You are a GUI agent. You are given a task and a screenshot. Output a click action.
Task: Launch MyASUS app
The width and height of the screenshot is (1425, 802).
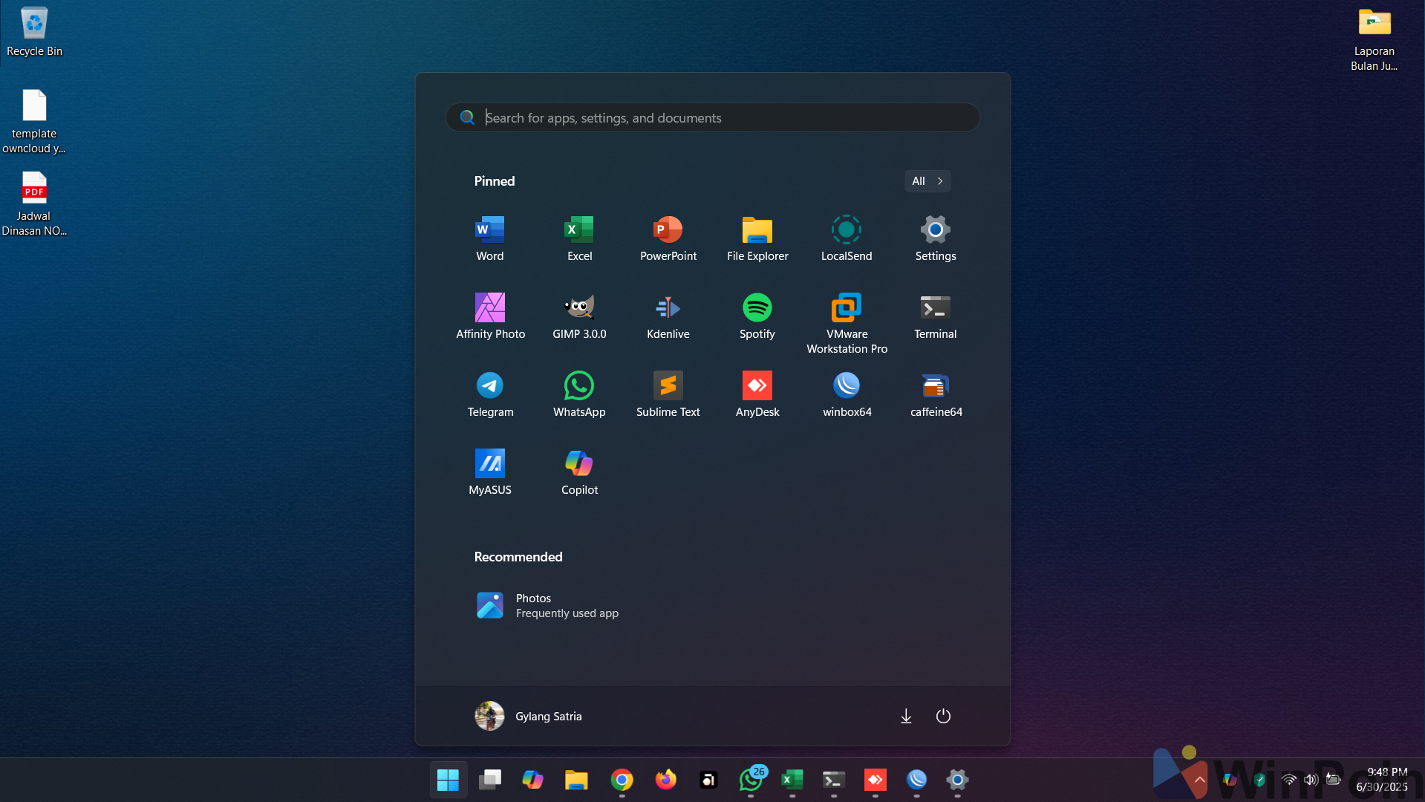[490, 473]
